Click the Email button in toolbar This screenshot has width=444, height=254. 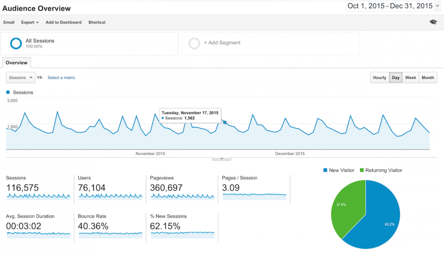click(x=9, y=23)
